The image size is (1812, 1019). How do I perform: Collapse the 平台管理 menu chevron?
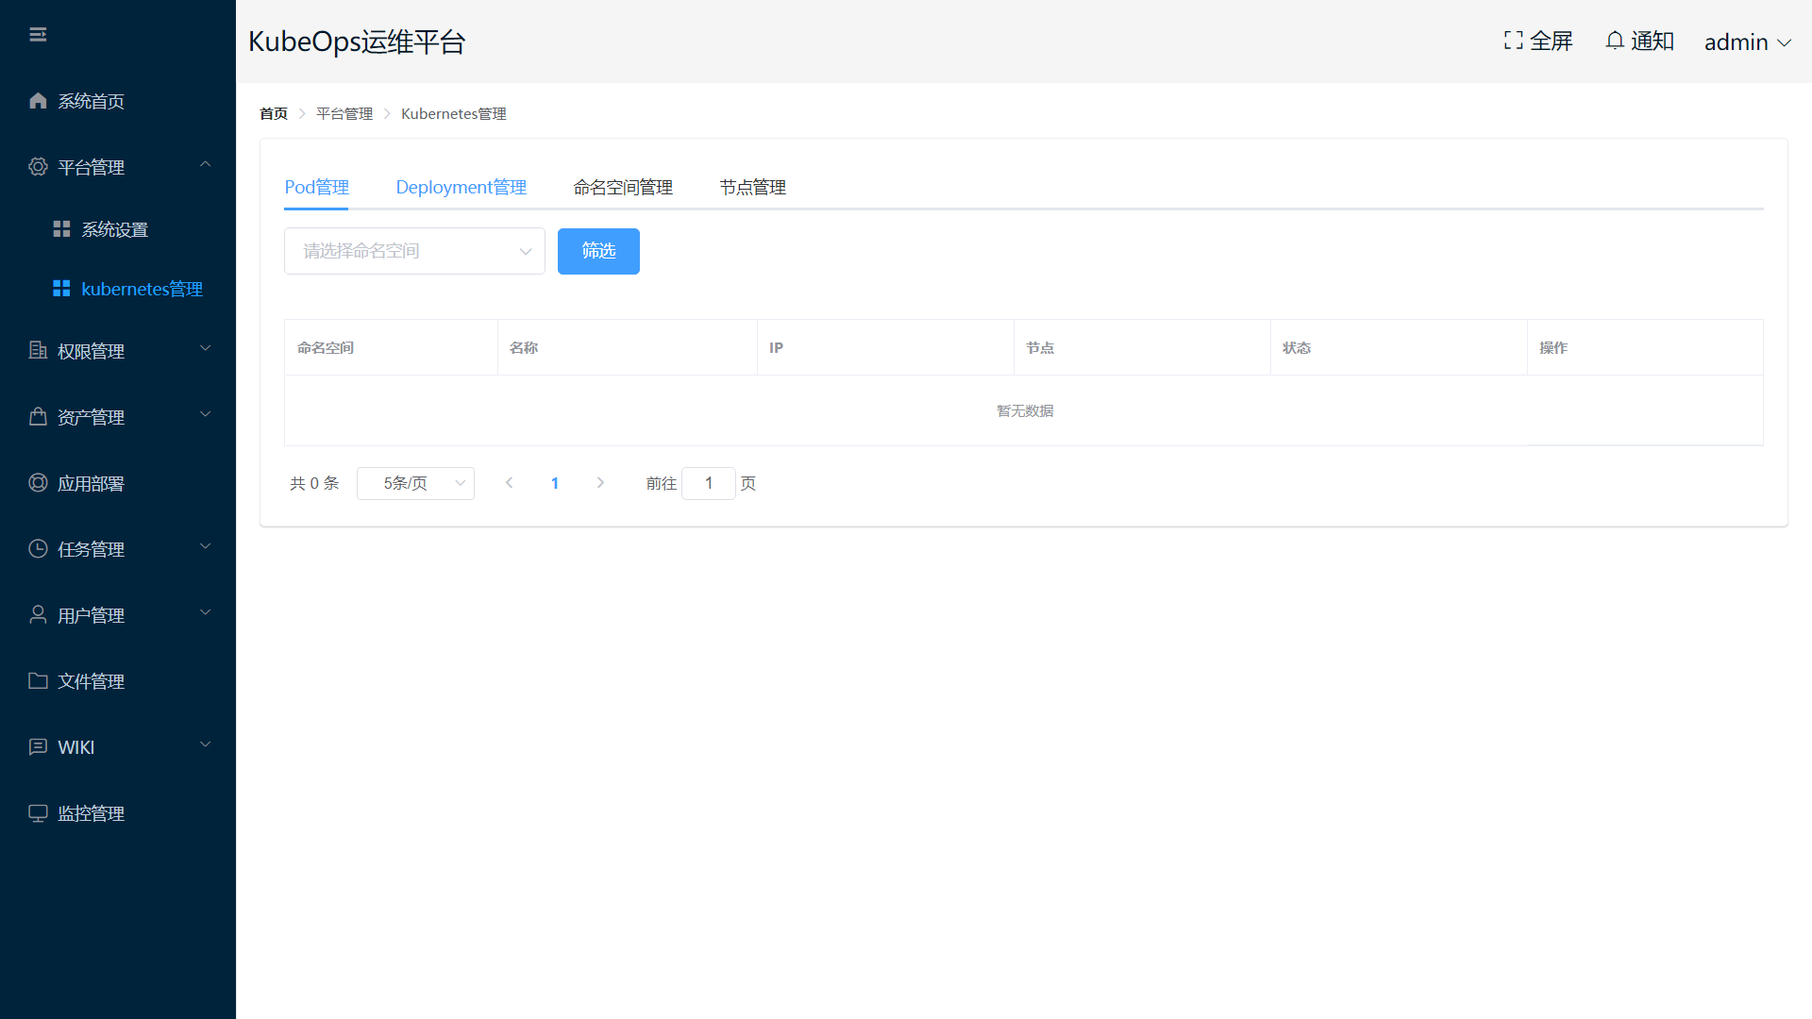tap(205, 165)
